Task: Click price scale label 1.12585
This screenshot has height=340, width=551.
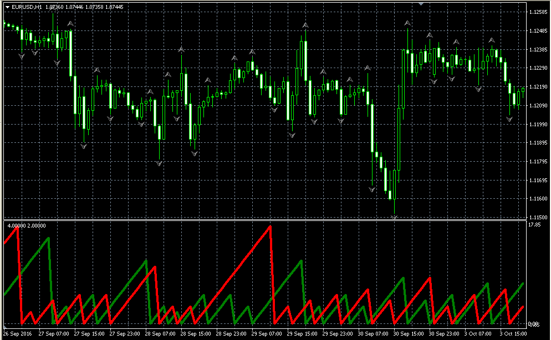Action: pyautogui.click(x=538, y=12)
